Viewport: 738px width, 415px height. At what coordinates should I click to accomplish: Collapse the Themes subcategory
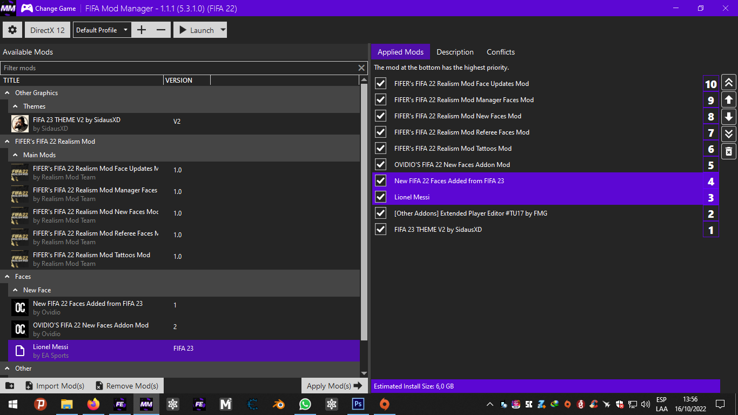point(16,106)
